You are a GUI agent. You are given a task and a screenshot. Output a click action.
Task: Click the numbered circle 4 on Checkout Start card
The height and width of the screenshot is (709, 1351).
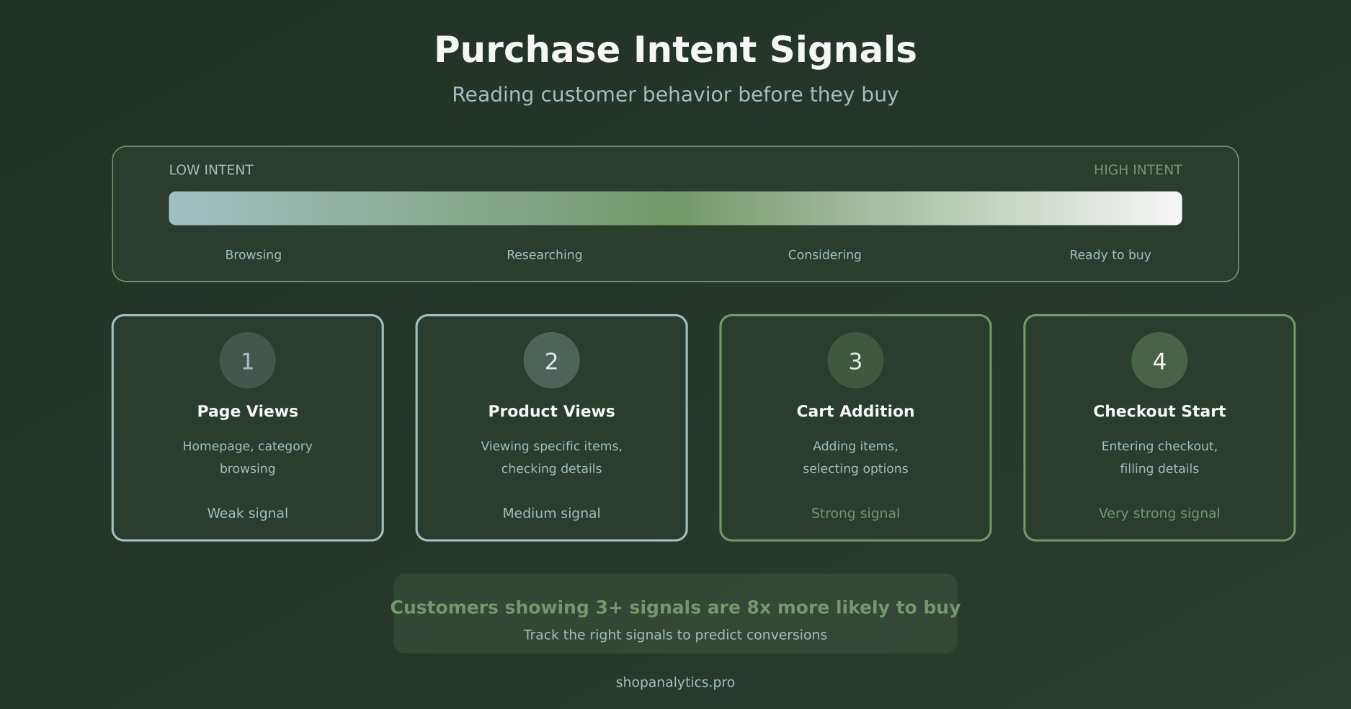pyautogui.click(x=1159, y=360)
